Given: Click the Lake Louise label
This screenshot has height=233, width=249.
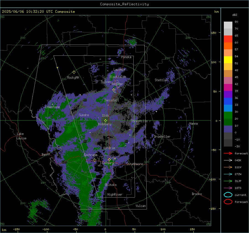Looking at the screenshot, I should click(x=21, y=136).
